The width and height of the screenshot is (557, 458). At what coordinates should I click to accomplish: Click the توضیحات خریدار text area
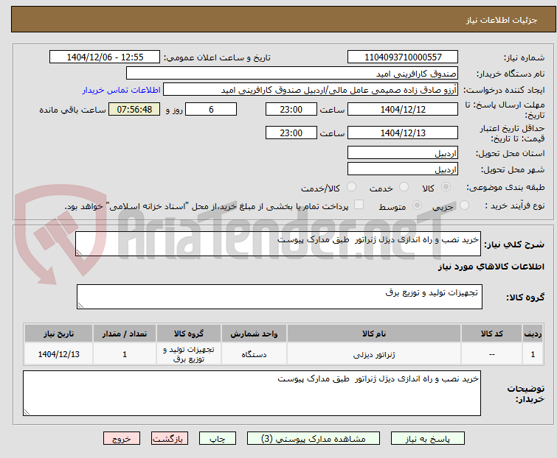(252, 393)
